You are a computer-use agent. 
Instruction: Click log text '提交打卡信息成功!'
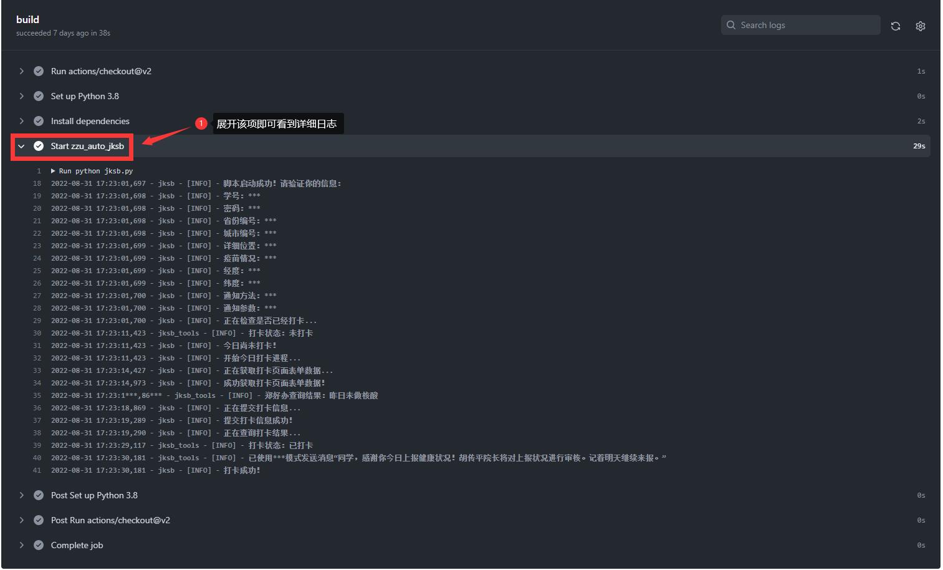click(x=258, y=420)
